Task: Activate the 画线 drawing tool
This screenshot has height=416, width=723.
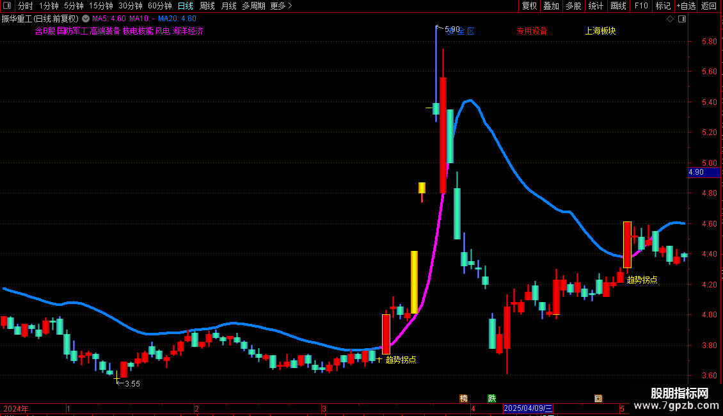Action: [618, 6]
